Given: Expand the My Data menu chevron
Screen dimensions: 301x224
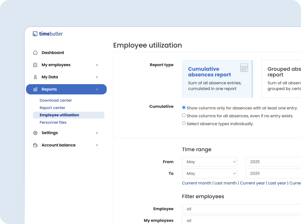Looking at the screenshot, I should point(97,77).
